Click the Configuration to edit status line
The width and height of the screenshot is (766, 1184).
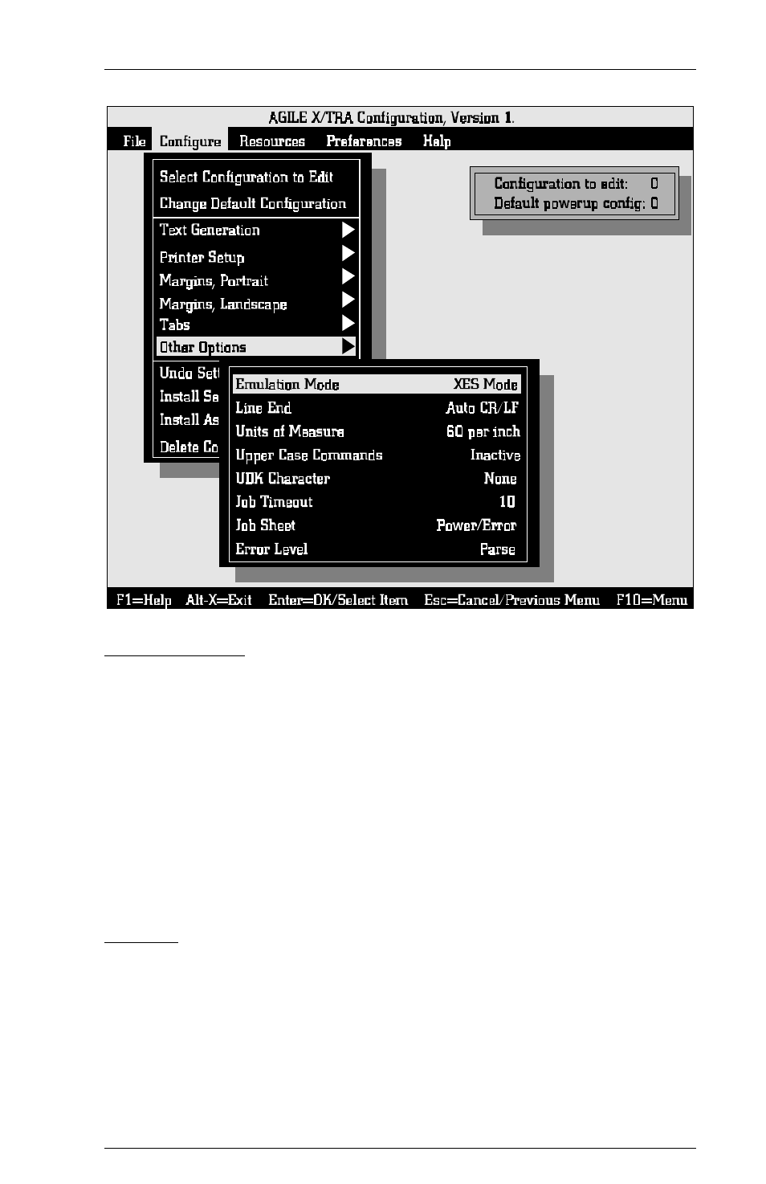point(576,184)
